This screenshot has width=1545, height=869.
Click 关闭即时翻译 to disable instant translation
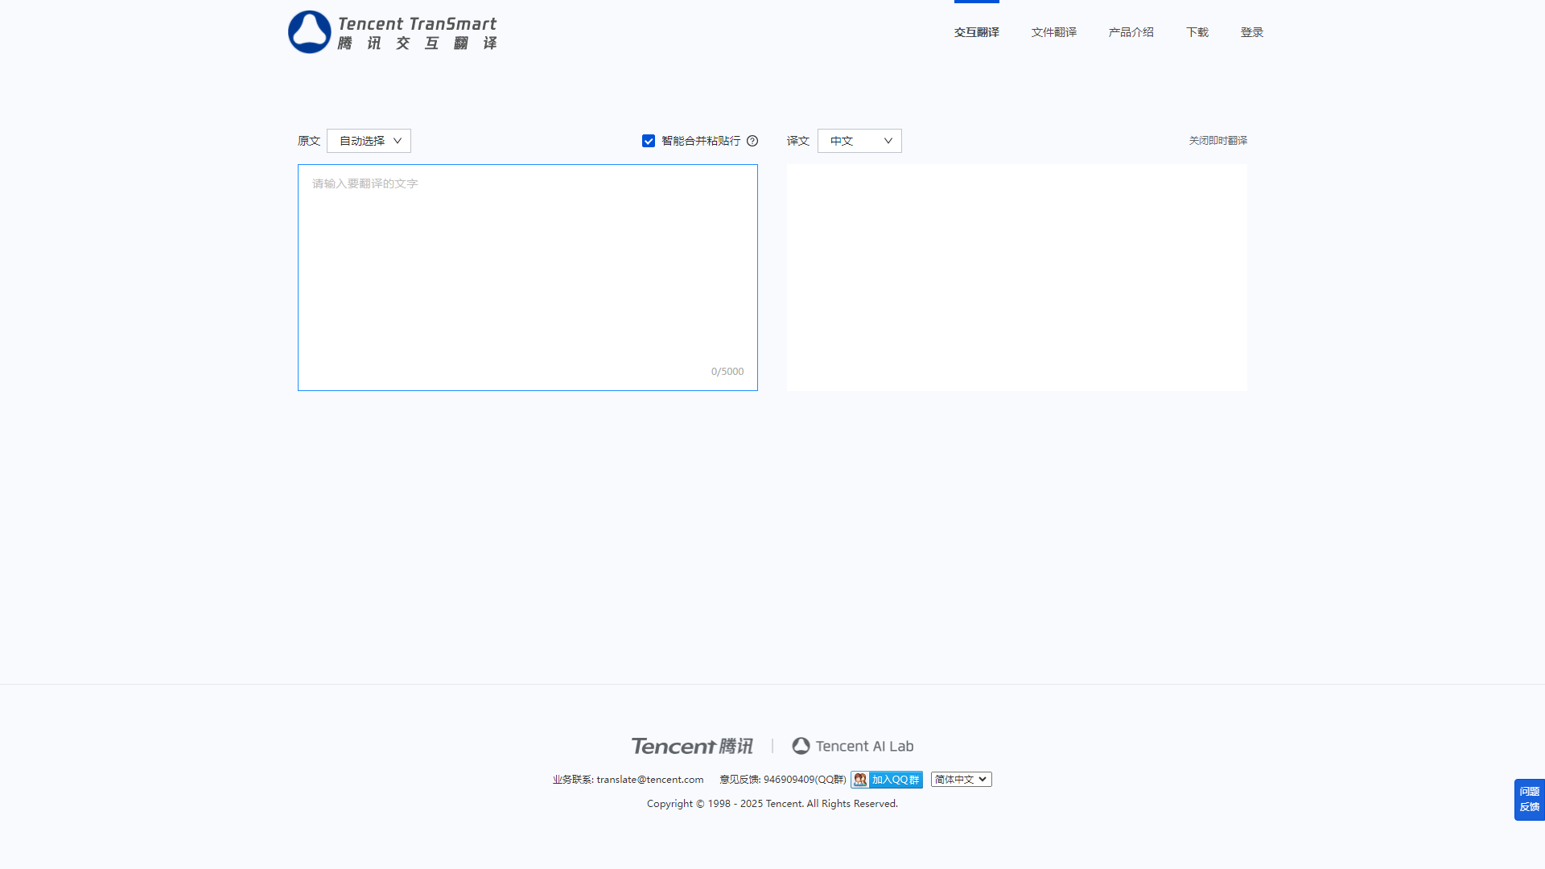(1217, 141)
